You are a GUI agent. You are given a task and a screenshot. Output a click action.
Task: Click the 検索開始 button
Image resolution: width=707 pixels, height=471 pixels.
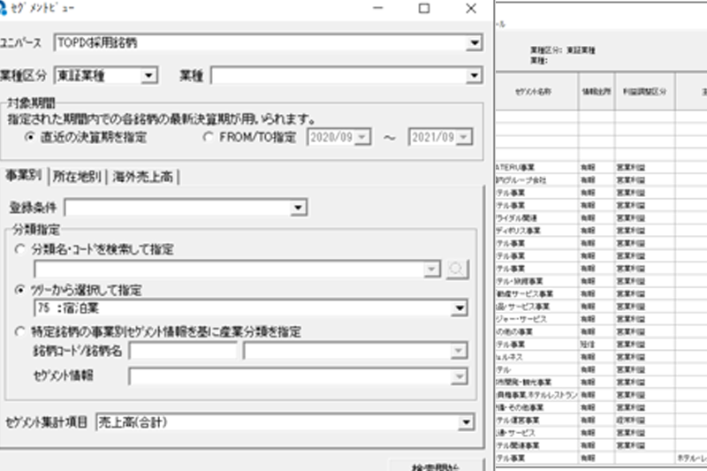[x=437, y=466]
